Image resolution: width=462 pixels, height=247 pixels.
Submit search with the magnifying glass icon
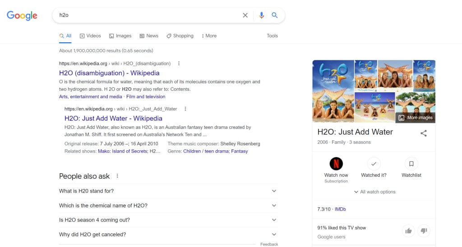pyautogui.click(x=275, y=15)
